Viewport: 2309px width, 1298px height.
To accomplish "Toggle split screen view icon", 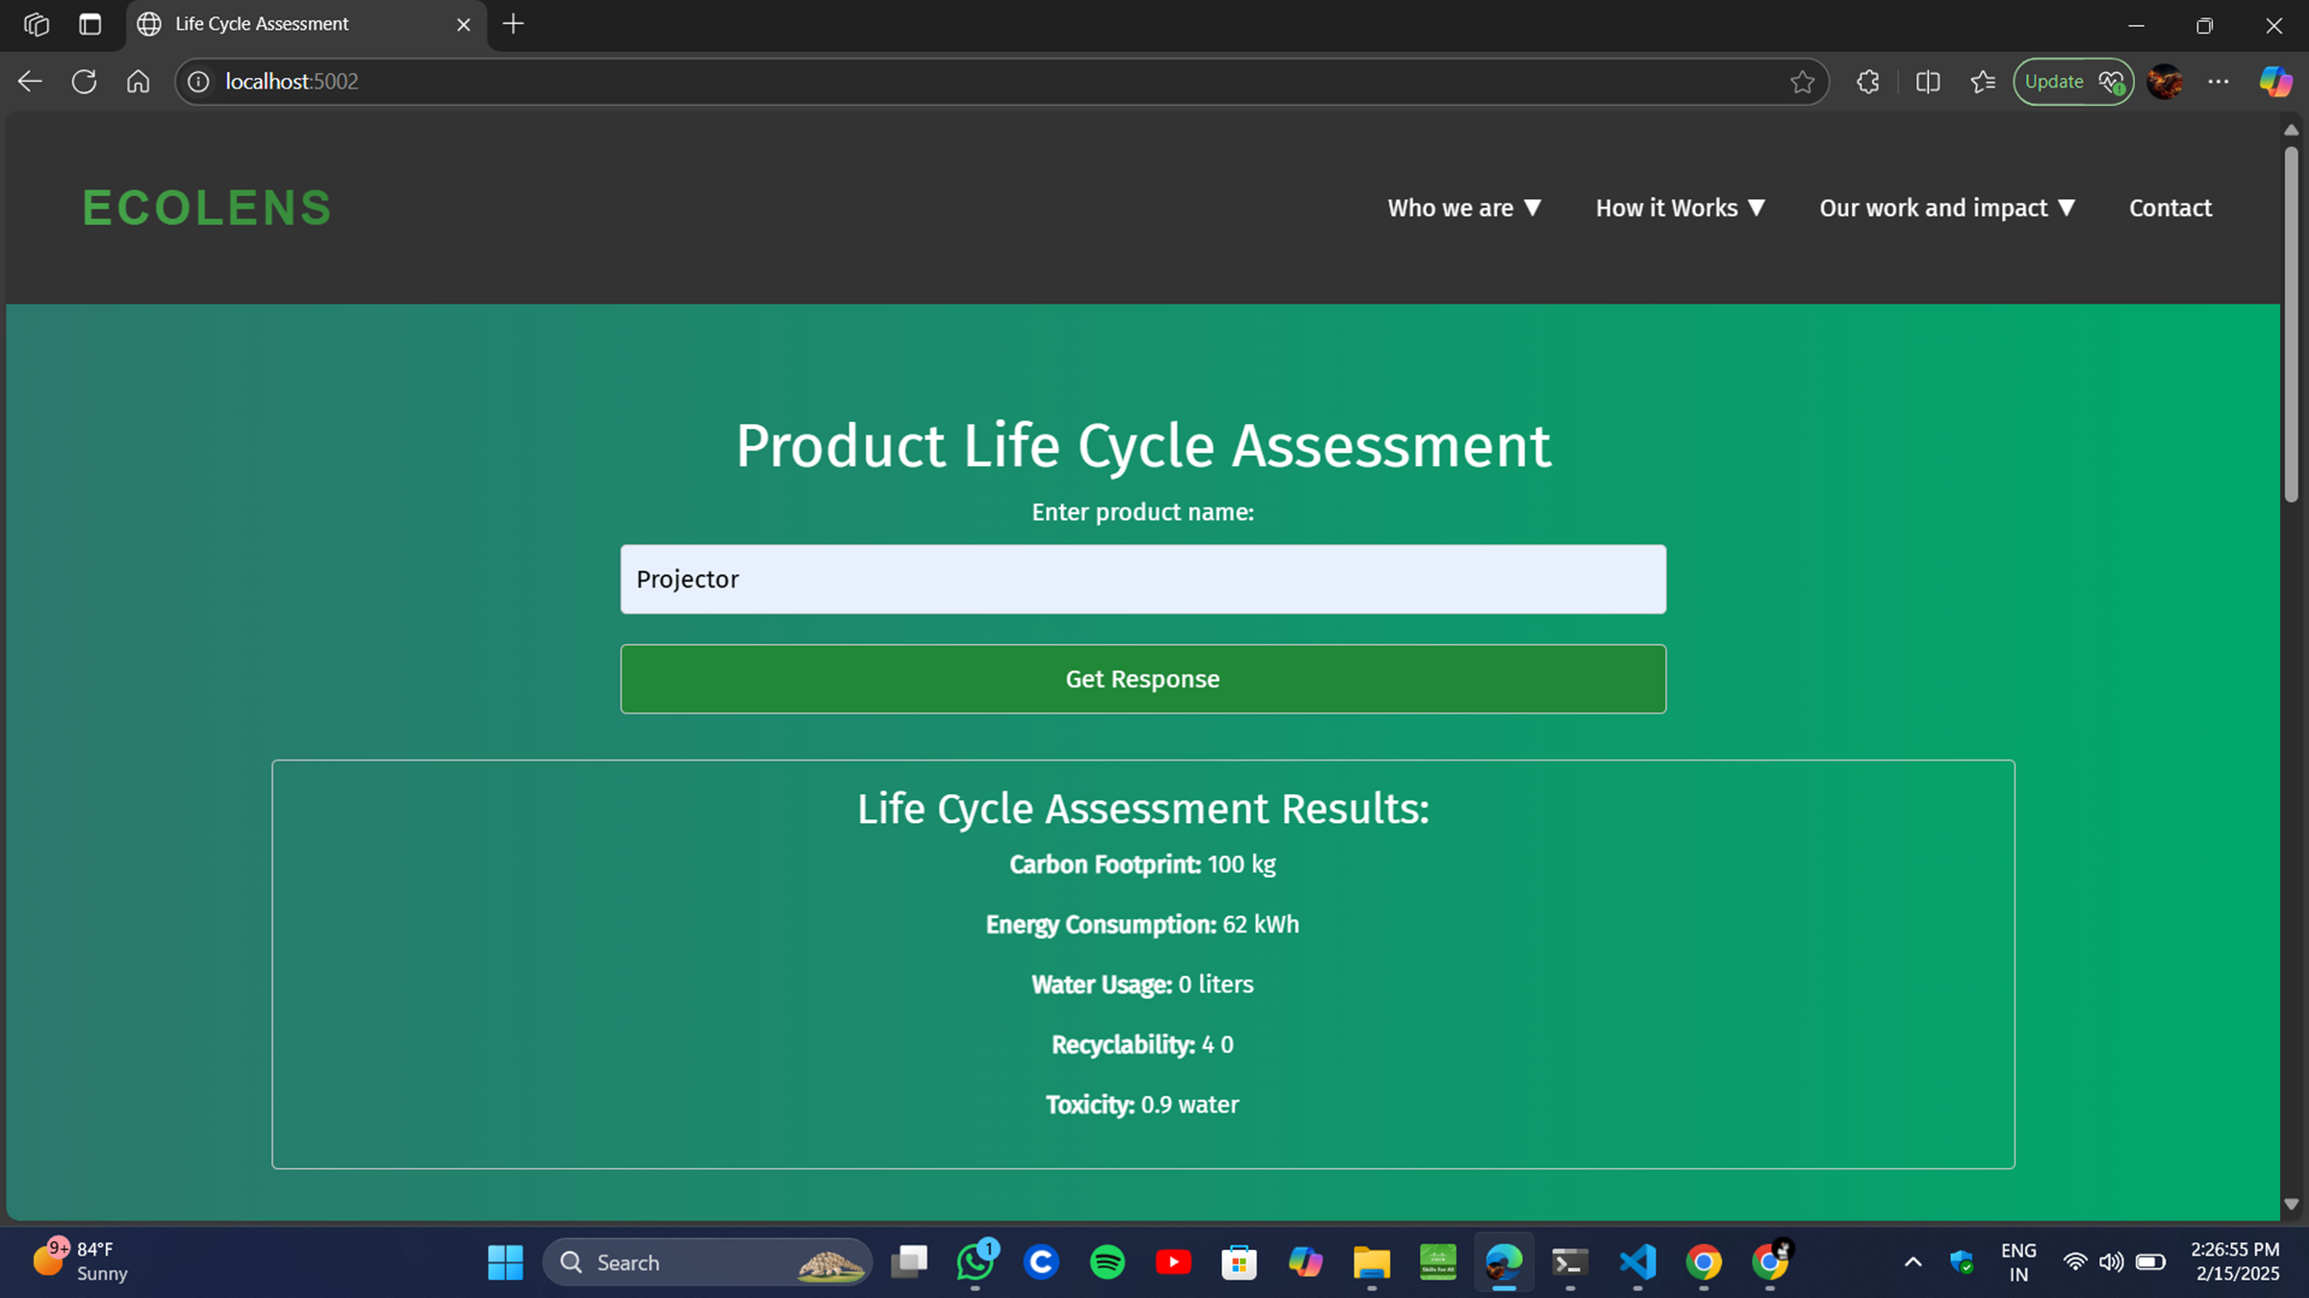I will [x=1927, y=82].
